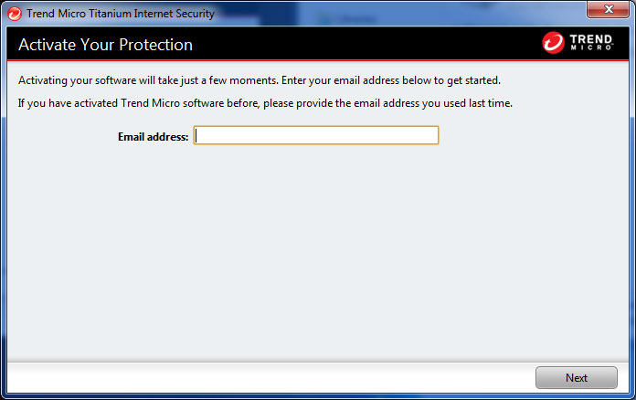Close the Titanium Internet Security window
The width and height of the screenshot is (636, 400).
(x=608, y=9)
